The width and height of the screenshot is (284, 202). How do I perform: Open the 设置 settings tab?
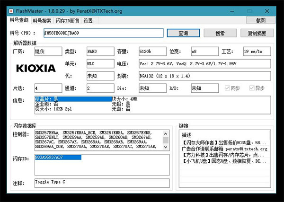point(88,21)
